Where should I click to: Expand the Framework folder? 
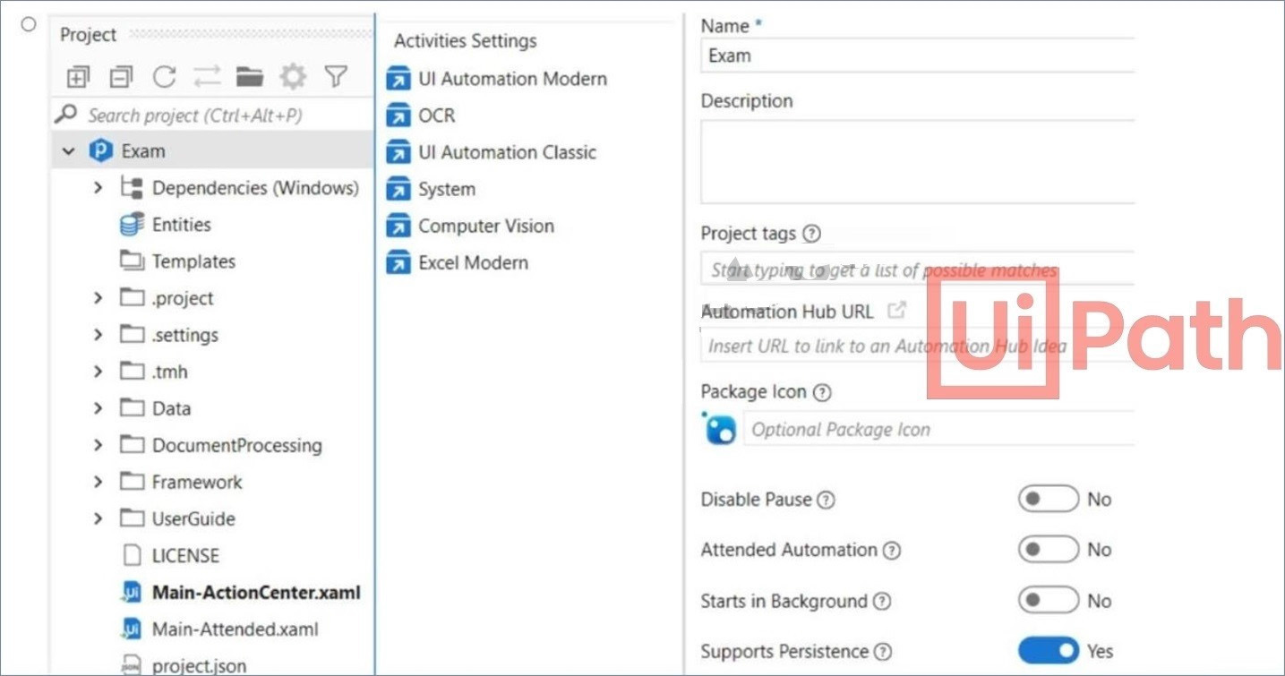click(x=99, y=482)
